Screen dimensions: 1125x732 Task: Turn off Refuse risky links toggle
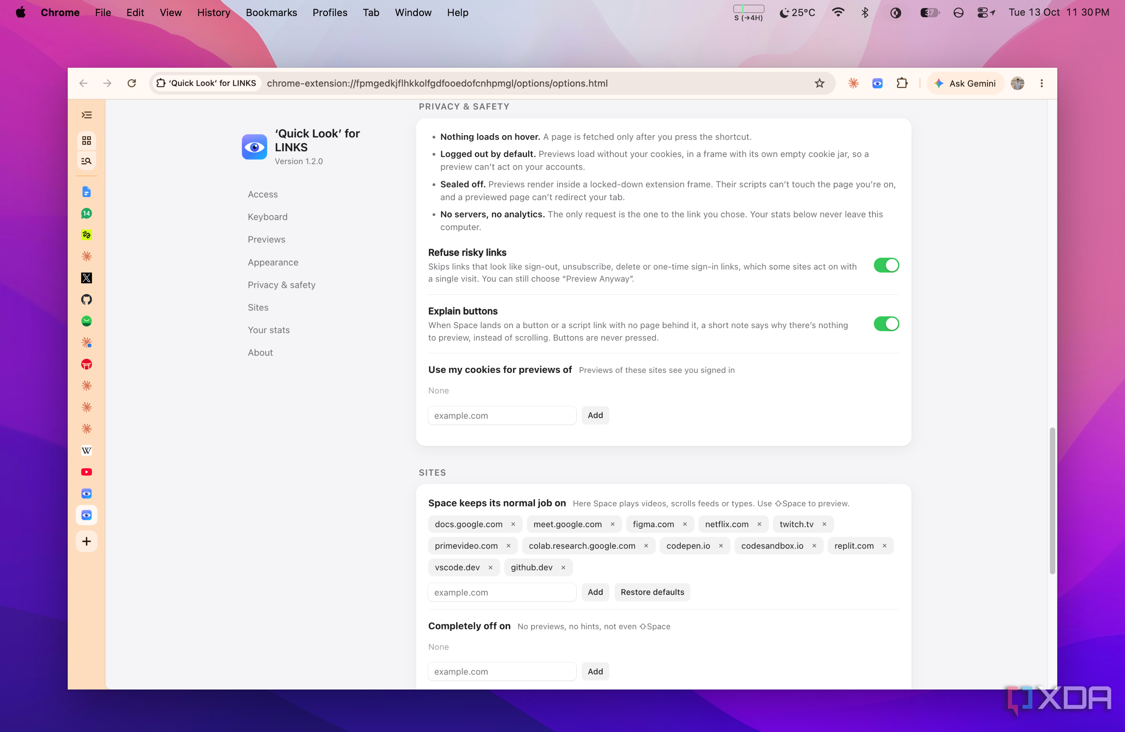point(886,265)
